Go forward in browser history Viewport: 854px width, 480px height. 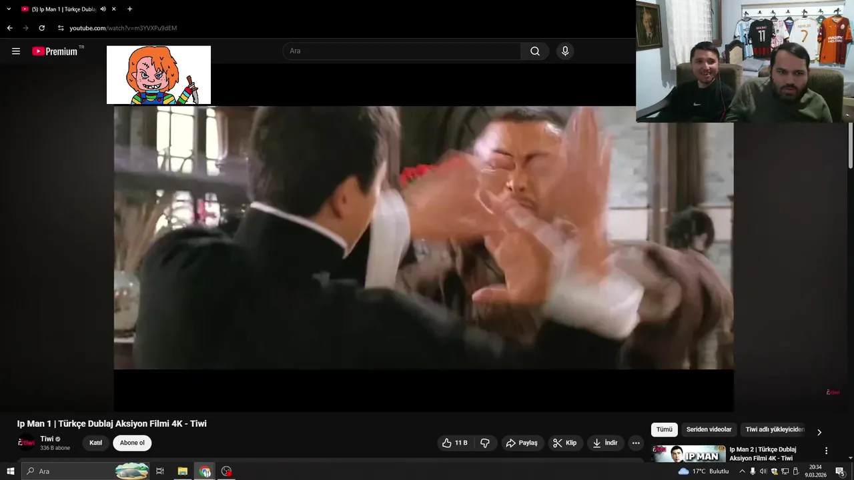tap(25, 28)
